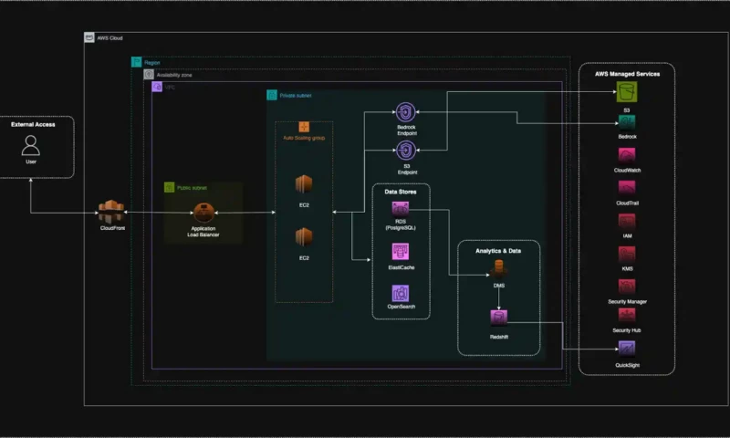Select the 'Redshift' label text
The image size is (730, 438).
pyautogui.click(x=498, y=337)
